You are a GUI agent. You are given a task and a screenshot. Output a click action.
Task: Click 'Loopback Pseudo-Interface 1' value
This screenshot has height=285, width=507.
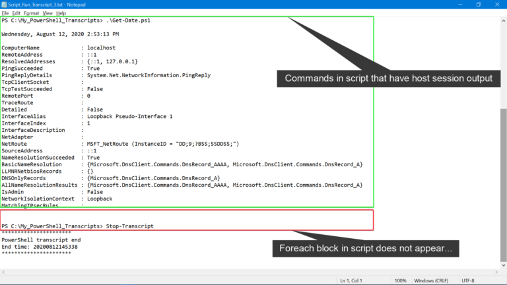129,116
